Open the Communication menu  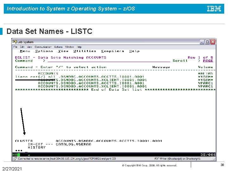pyautogui.click(x=43, y=47)
